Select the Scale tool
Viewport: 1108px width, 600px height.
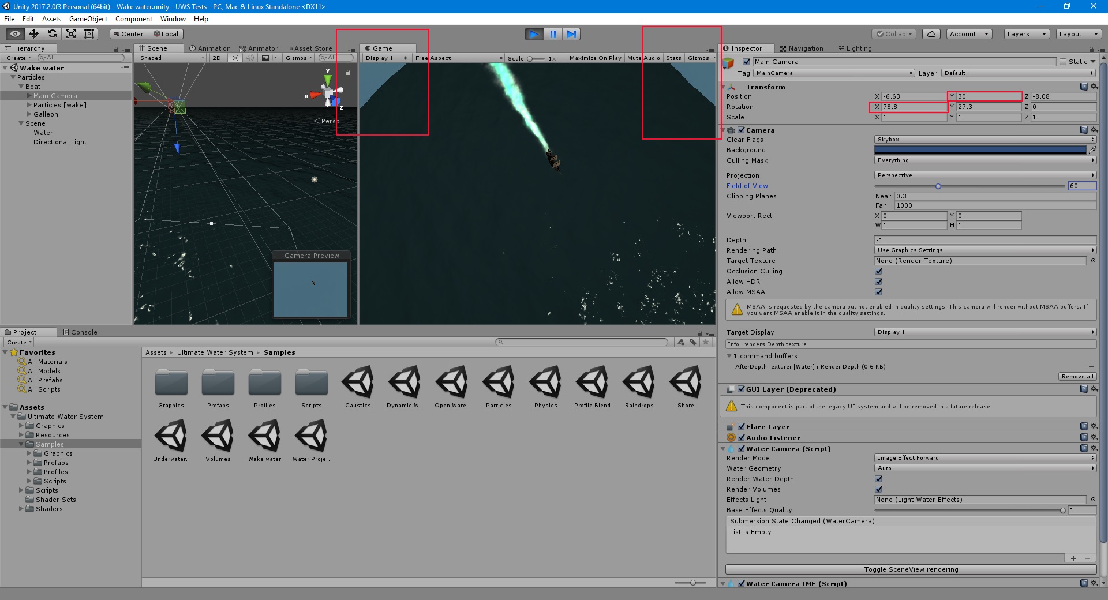(x=70, y=33)
